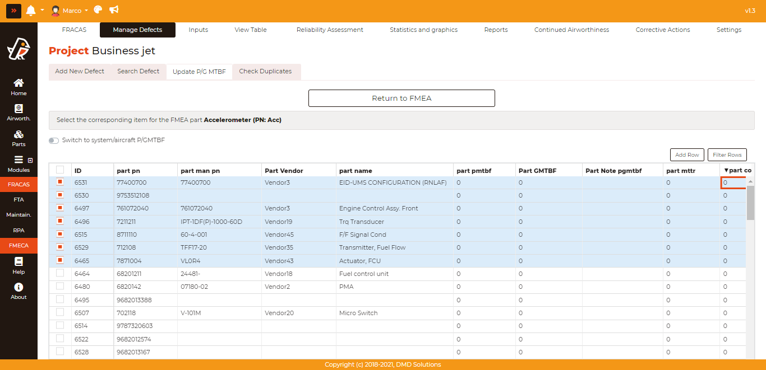Screen dimensions: 766x370
Task: Open the color theme palette icon
Action: tap(98, 10)
